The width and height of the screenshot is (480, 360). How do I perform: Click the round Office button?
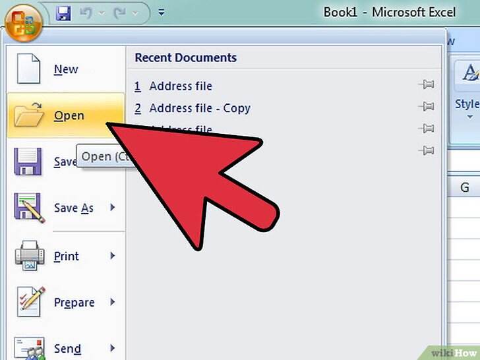tap(24, 23)
